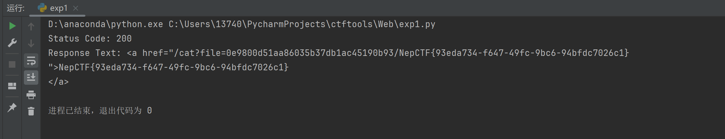This screenshot has height=139, width=725.
Task: Pin the run tab with the pin icon
Action: click(12, 107)
